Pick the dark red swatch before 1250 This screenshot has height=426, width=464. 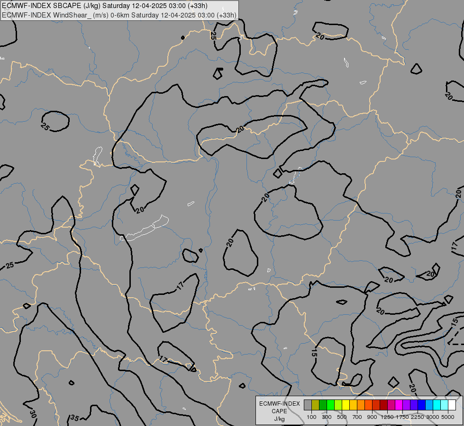click(x=384, y=405)
